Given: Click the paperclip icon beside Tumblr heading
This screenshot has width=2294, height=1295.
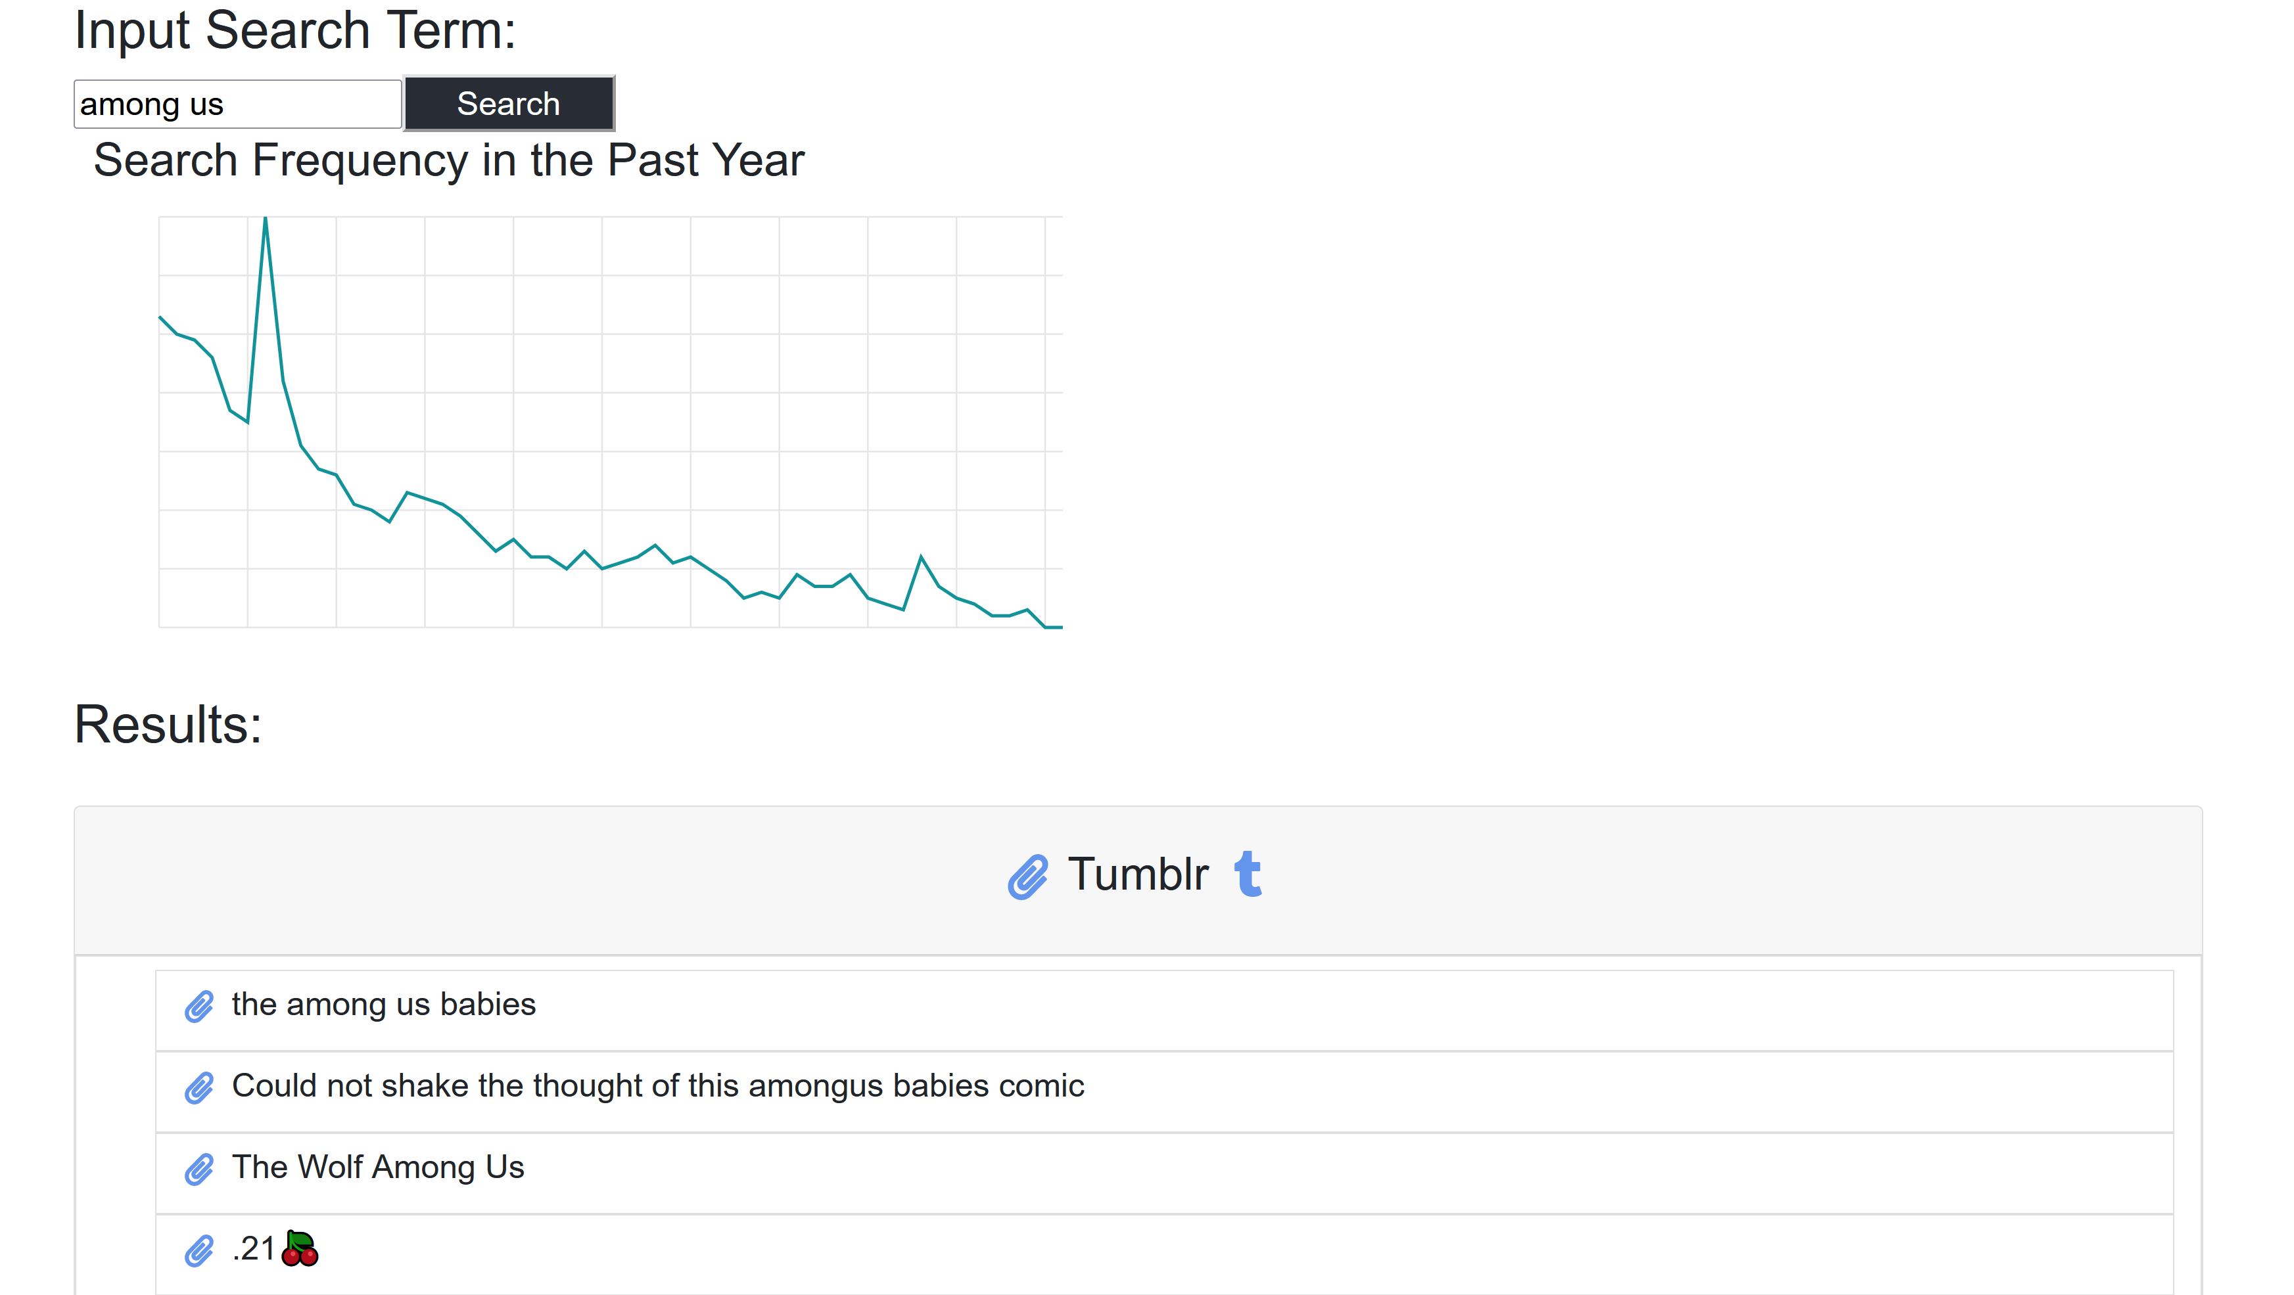Looking at the screenshot, I should pos(1027,876).
